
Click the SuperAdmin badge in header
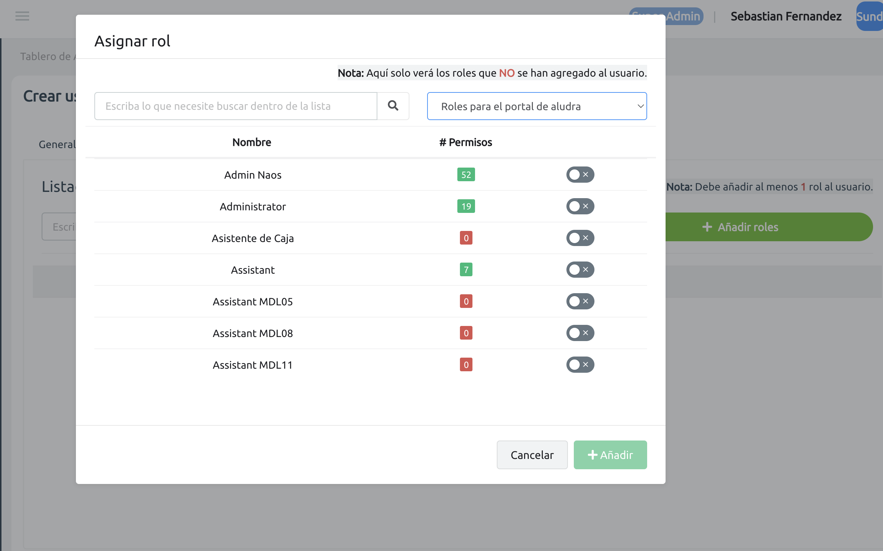[684, 16]
